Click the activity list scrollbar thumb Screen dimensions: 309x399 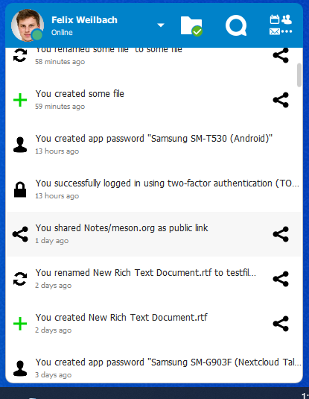point(299,75)
